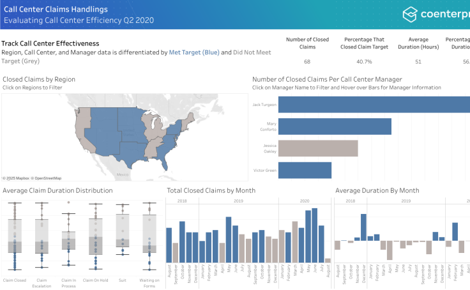The width and height of the screenshot is (470, 290).
Task: Click the Claim On Hold box plot
Action: 95,240
